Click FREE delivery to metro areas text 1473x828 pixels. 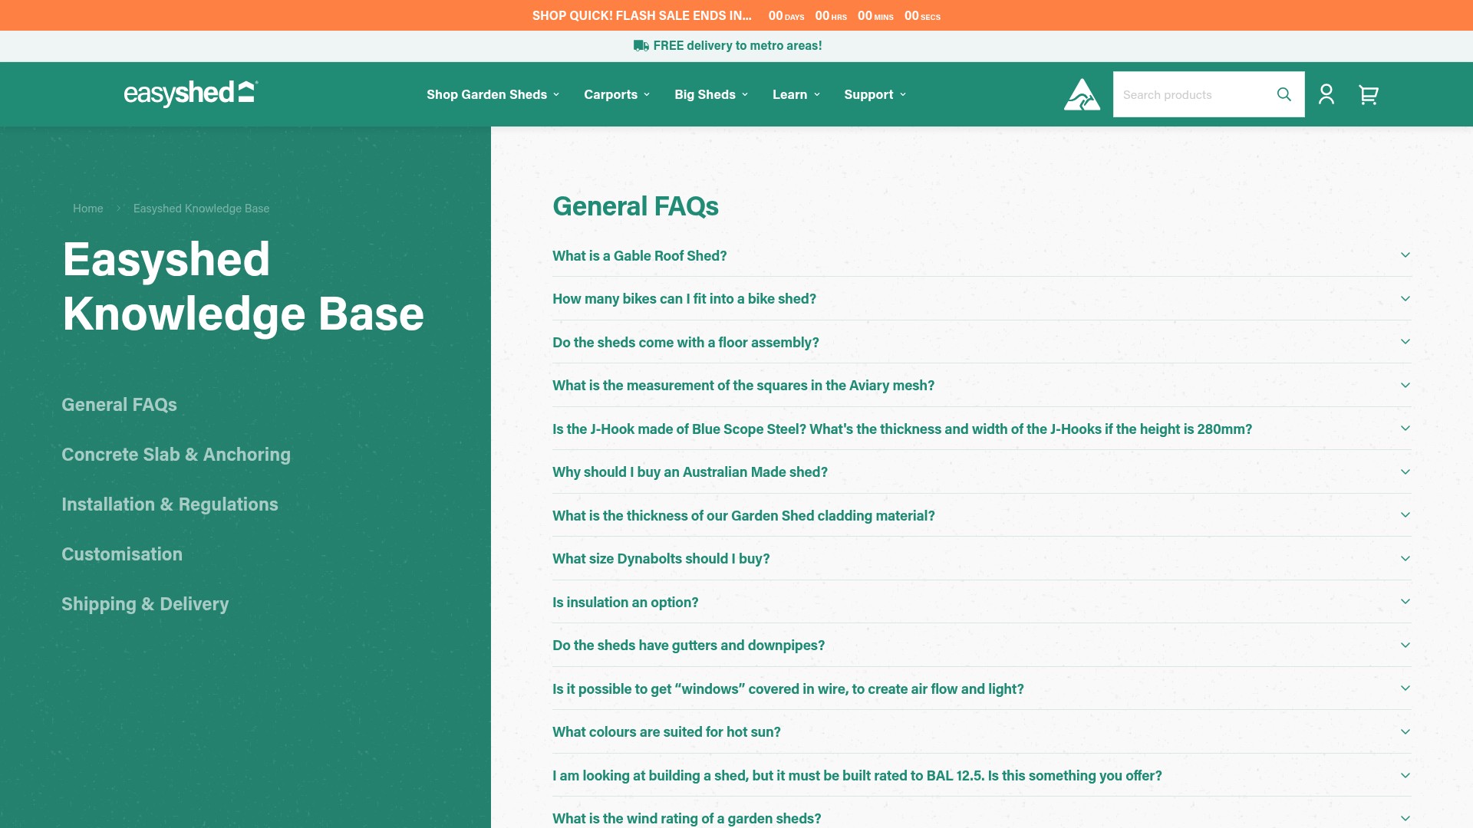pyautogui.click(x=737, y=46)
